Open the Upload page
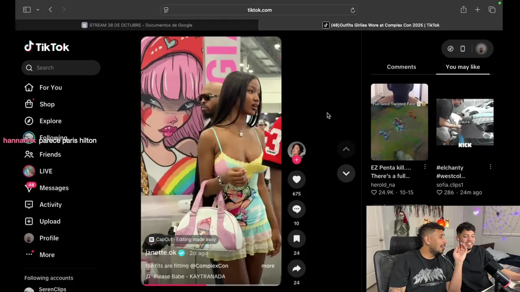Image resolution: width=520 pixels, height=292 pixels. pyautogui.click(x=50, y=221)
